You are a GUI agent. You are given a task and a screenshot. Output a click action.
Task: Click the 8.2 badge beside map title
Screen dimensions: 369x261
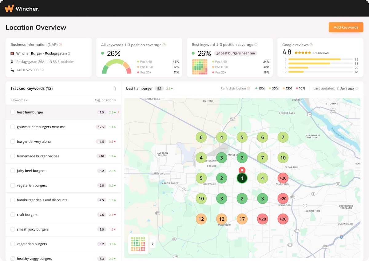pyautogui.click(x=159, y=89)
